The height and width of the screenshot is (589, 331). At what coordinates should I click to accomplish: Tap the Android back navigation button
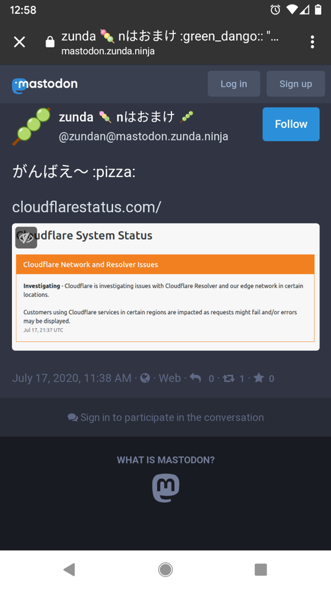click(x=70, y=570)
